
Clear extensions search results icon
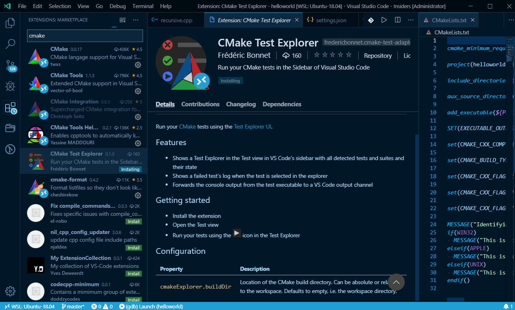123,20
